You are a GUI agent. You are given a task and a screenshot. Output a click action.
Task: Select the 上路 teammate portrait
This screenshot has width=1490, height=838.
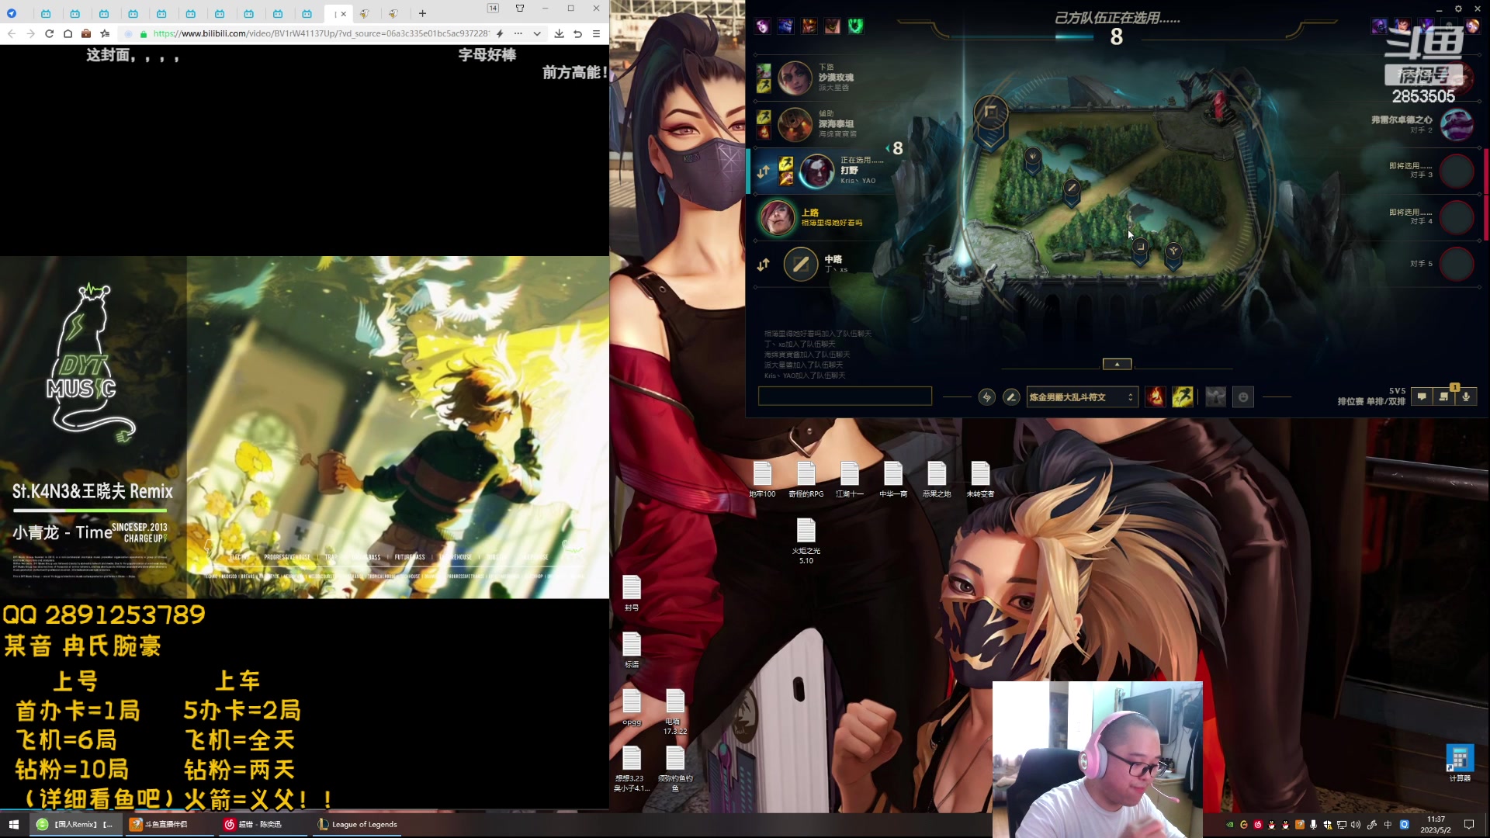[776, 217]
